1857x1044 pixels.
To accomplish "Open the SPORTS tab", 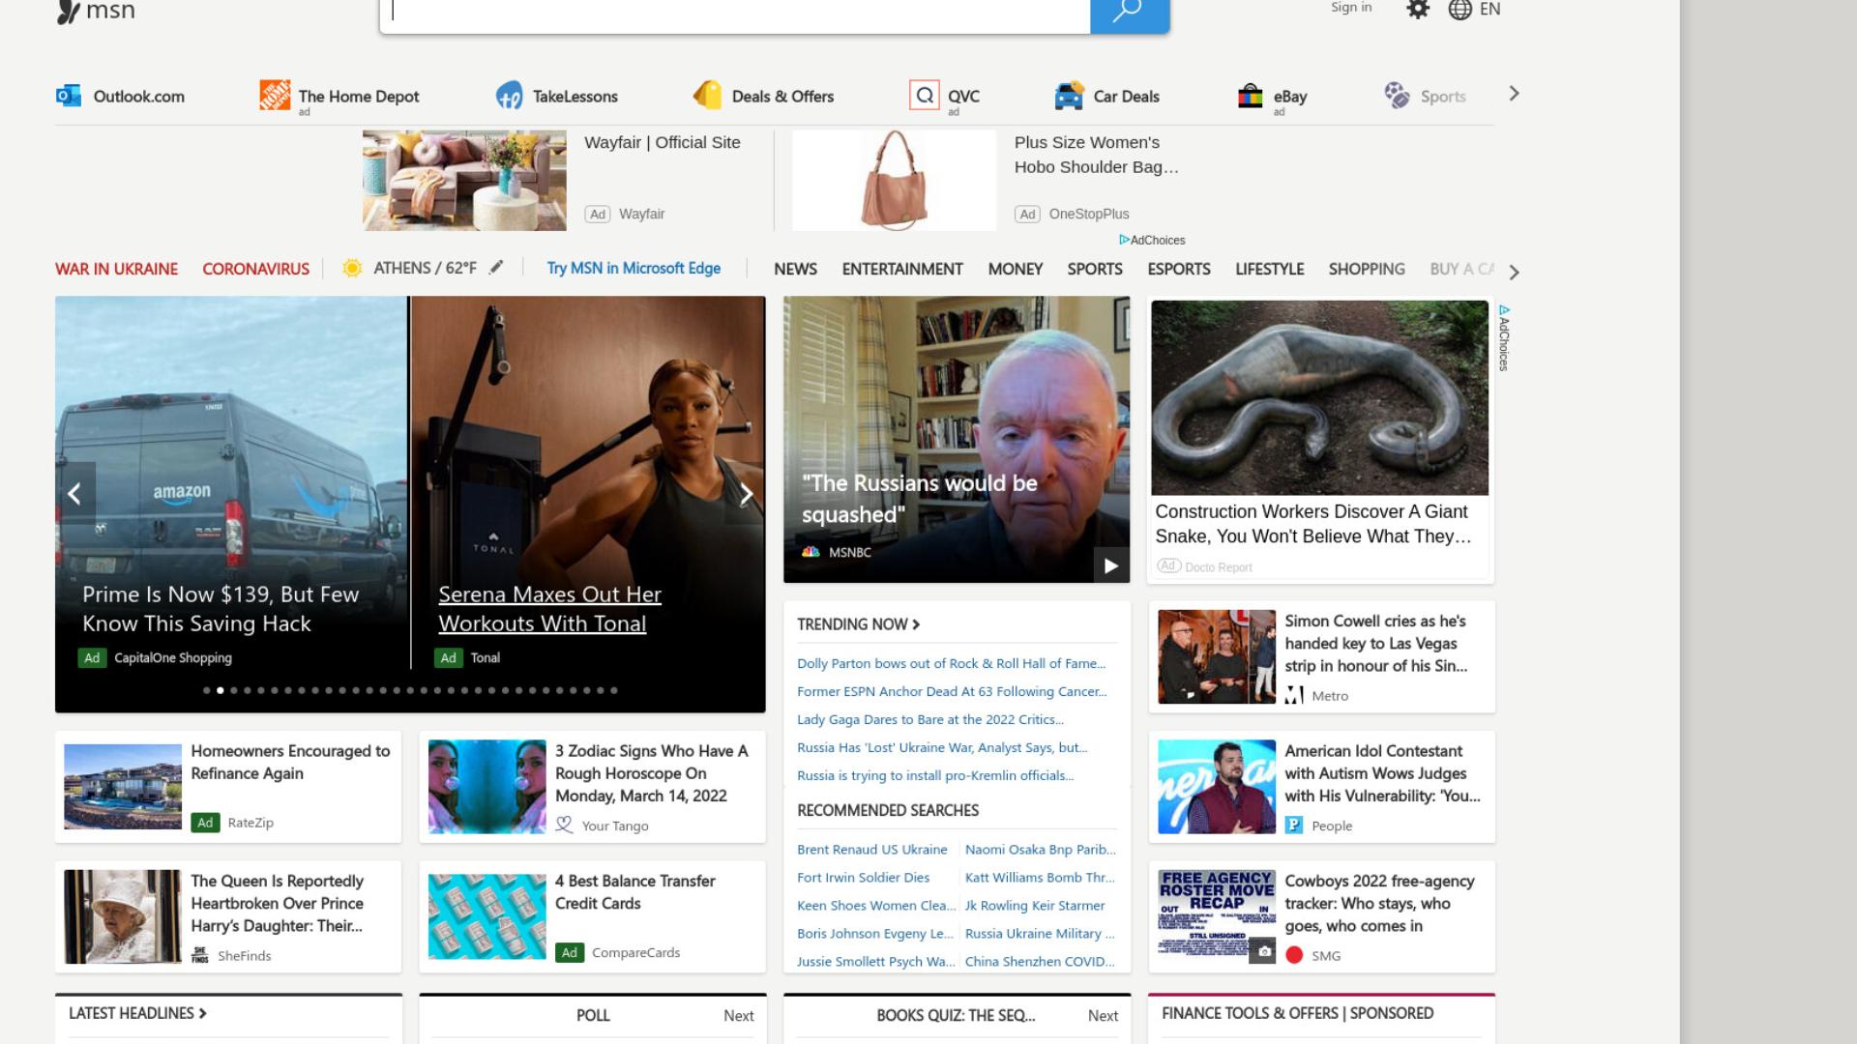I will coord(1095,269).
